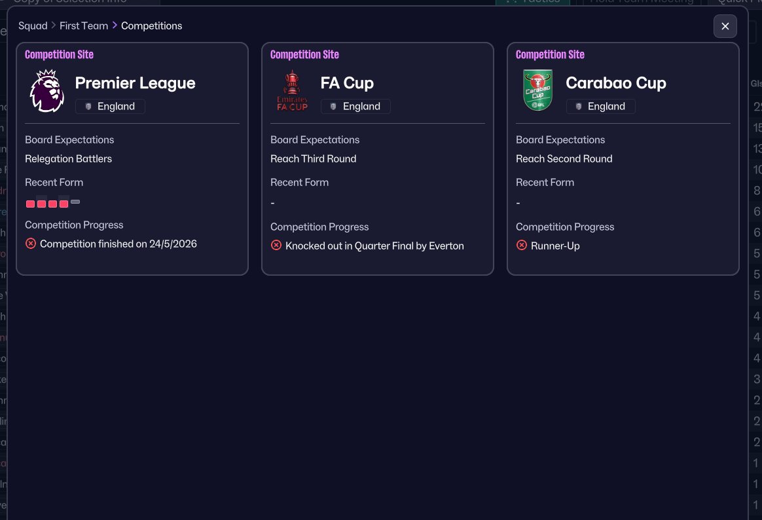The image size is (762, 520).
Task: Click the Carabao Cup title
Action: [x=616, y=83]
